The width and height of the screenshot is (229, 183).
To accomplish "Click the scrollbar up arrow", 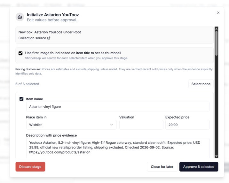I will pos(217,29).
